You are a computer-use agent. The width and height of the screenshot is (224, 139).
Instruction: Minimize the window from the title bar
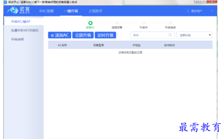(x=197, y=1)
